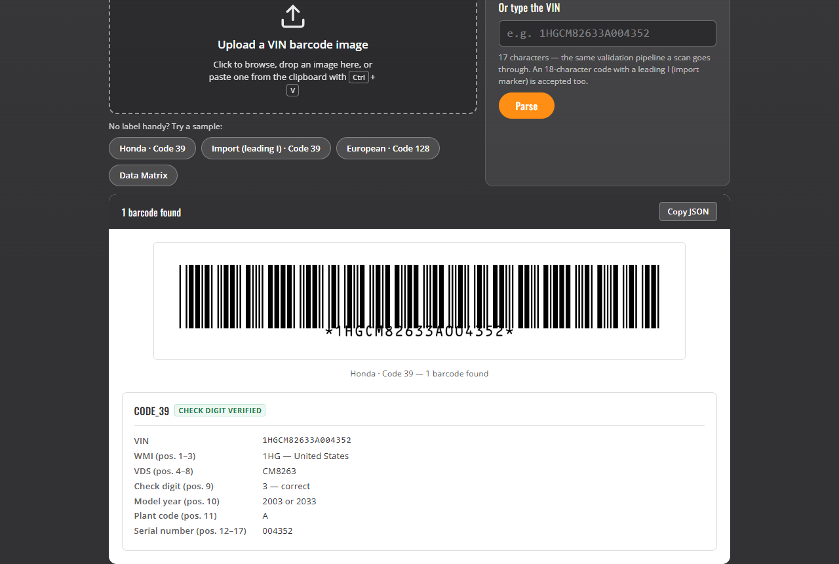
Task: Copy the result JSON
Action: point(688,211)
